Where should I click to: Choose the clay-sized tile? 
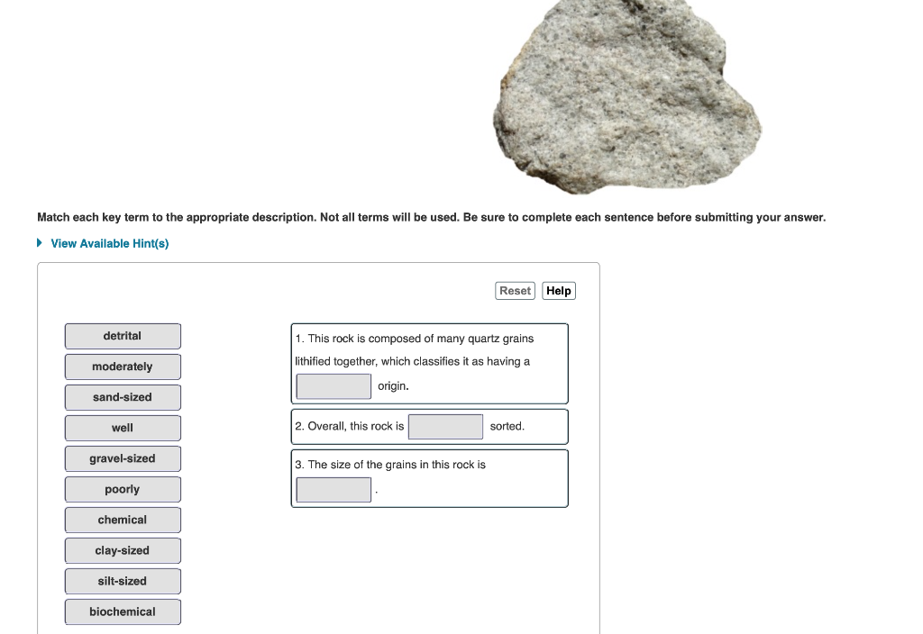click(x=123, y=550)
